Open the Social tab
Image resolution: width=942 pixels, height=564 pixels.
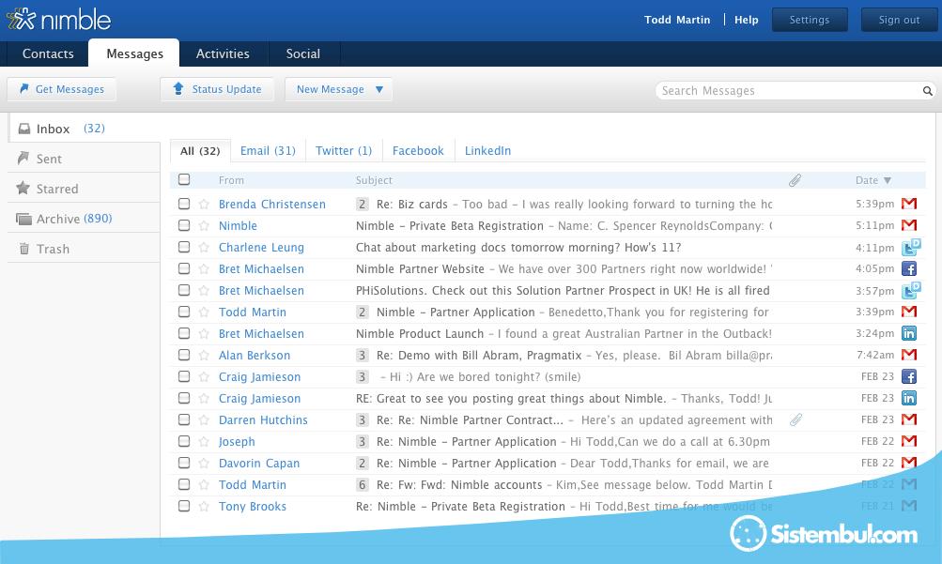[x=302, y=54]
